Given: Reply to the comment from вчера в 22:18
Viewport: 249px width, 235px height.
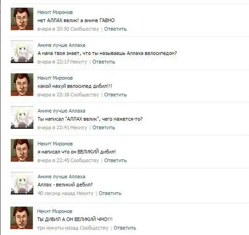Looking at the screenshot, I should 116,95.
